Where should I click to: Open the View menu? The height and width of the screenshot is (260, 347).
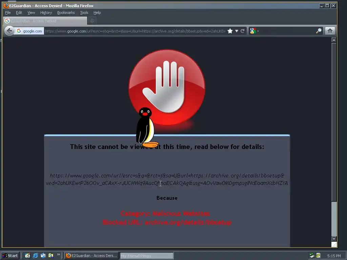(31, 13)
